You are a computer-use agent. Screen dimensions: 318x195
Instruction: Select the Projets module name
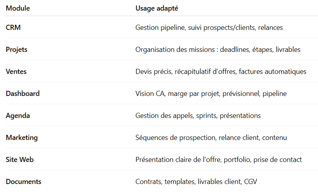(17, 50)
